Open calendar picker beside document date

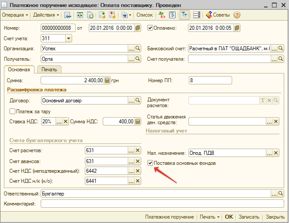138,28
